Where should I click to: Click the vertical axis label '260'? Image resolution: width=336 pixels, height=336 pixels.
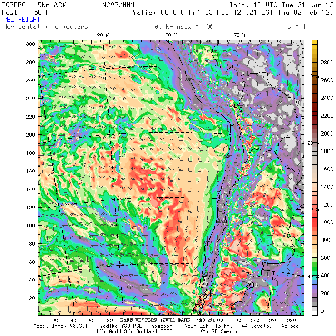point(30,80)
